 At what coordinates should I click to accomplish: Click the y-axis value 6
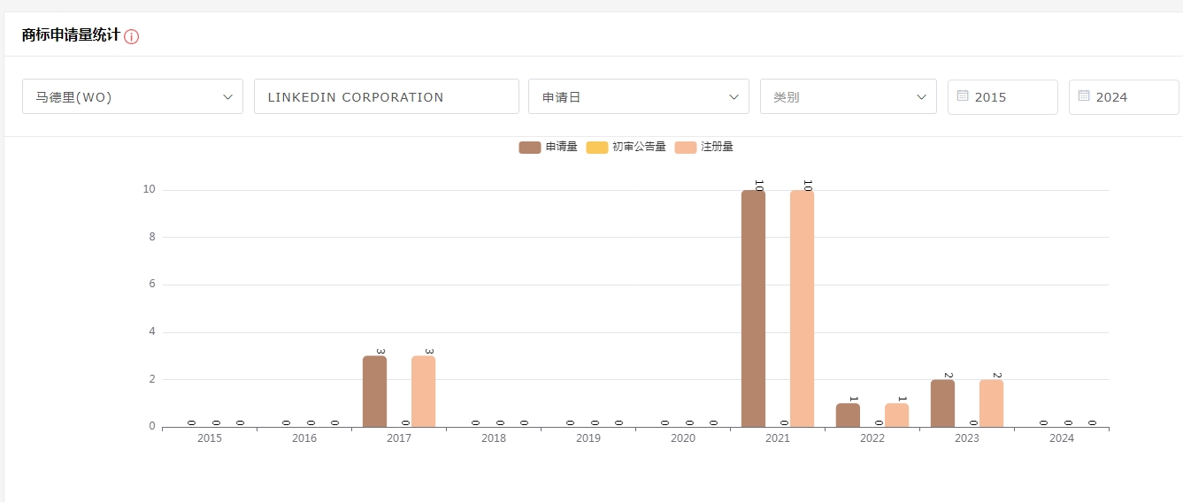pos(152,285)
